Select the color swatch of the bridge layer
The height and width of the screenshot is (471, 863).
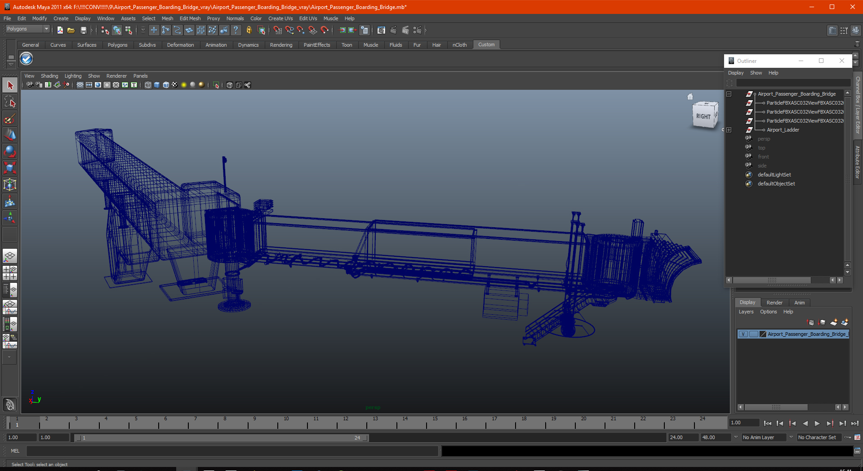[x=763, y=334]
